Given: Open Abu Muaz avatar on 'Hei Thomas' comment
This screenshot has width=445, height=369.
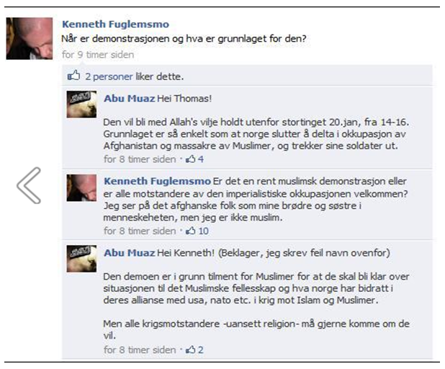Looking at the screenshot, I should [x=81, y=105].
